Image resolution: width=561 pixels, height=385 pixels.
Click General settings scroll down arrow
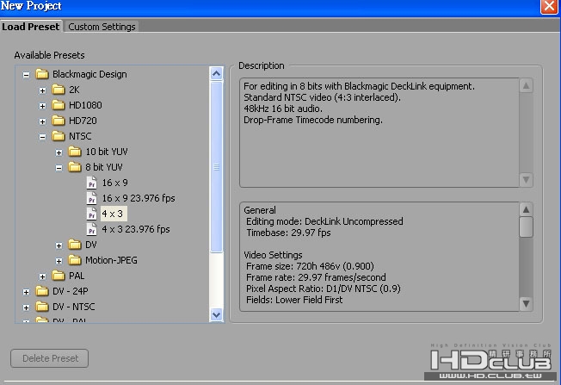pos(526,304)
